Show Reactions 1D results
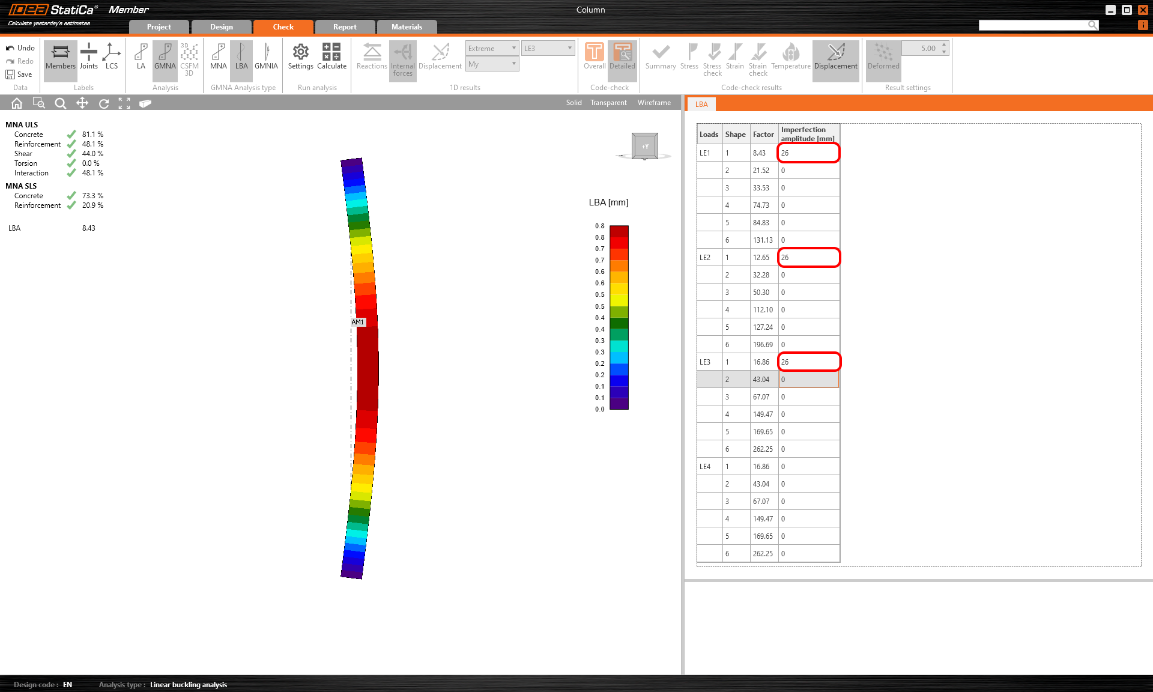 coord(372,56)
